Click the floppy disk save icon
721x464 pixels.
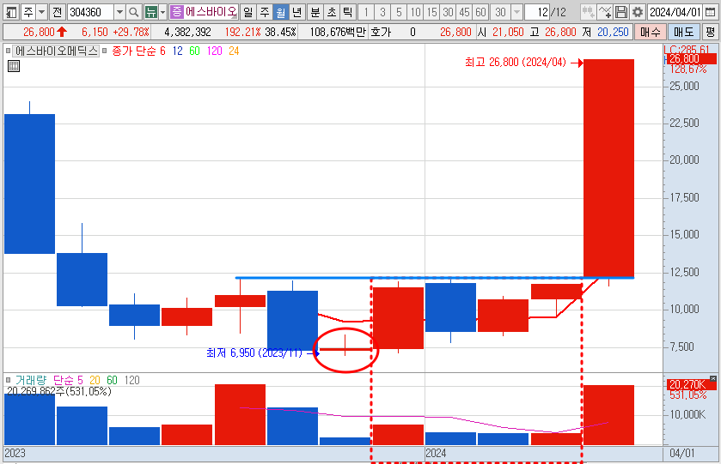621,12
